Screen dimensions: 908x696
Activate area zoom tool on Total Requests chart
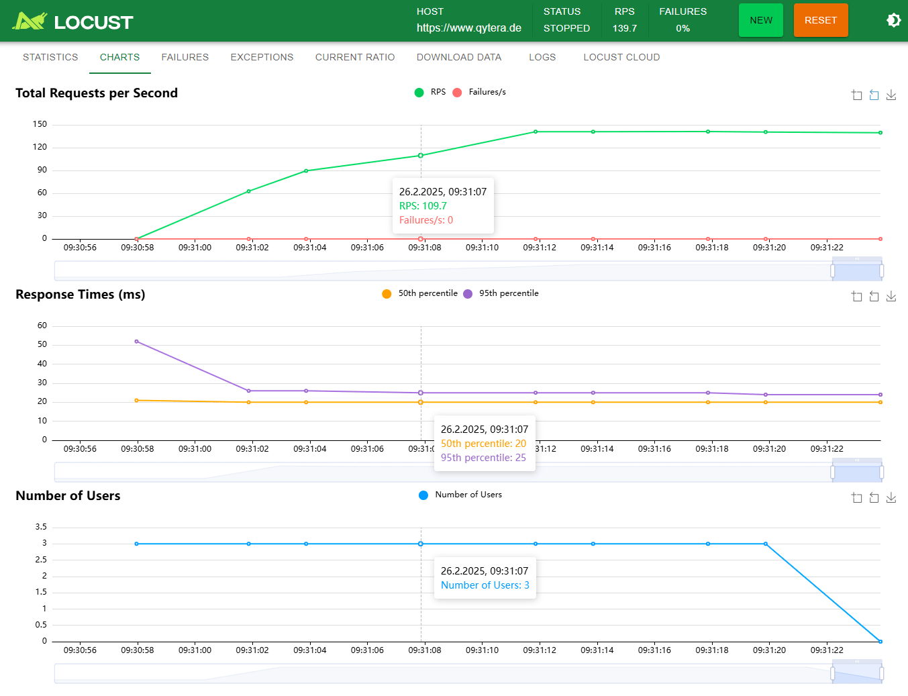point(856,95)
